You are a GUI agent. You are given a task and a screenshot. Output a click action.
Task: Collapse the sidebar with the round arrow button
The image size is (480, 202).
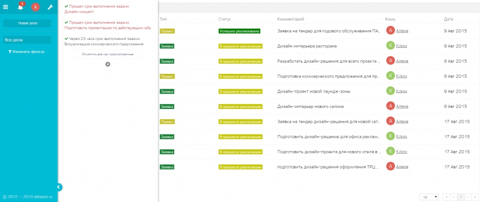click(59, 187)
